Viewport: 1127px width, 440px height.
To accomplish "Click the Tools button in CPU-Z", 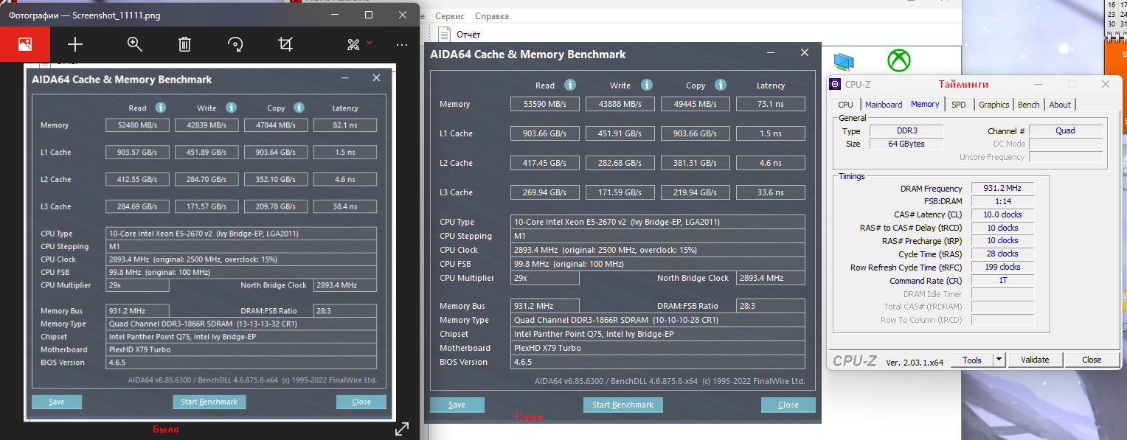I will 972,360.
